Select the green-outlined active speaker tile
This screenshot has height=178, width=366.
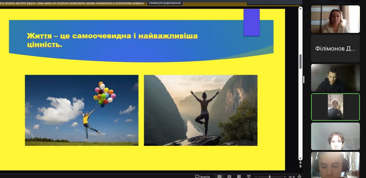pos(335,107)
